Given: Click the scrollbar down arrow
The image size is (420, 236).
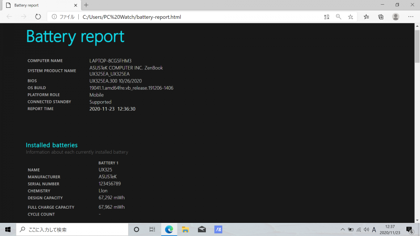Looking at the screenshot, I should coord(417,220).
